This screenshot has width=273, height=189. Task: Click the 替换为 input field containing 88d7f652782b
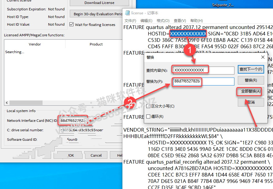tap(204, 81)
